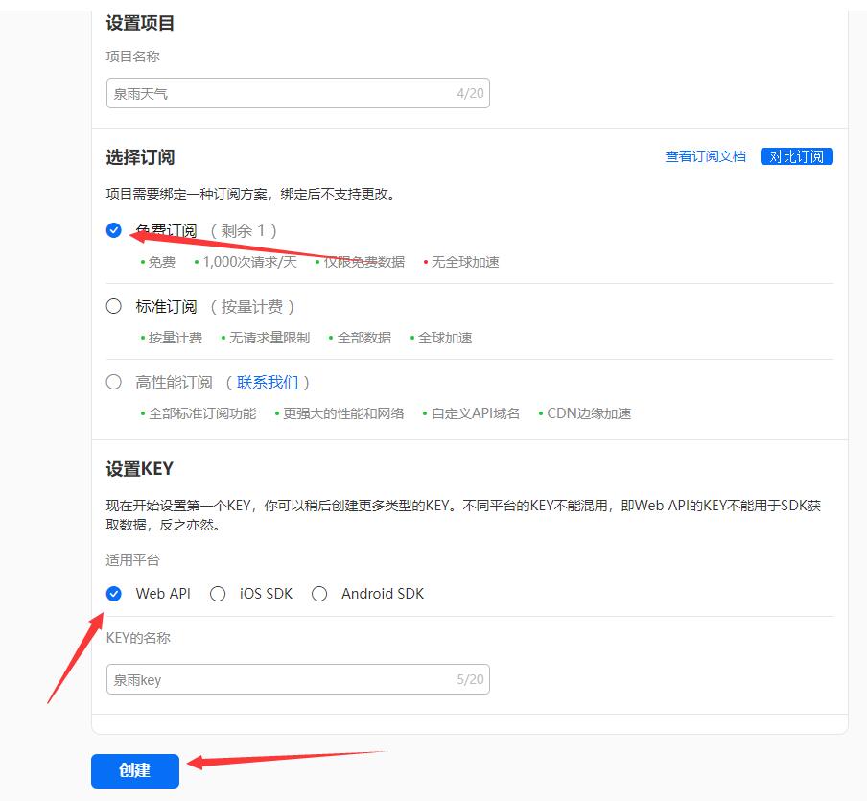The image size is (867, 801).
Task: Select Web API as the platform
Action: pyautogui.click(x=114, y=594)
